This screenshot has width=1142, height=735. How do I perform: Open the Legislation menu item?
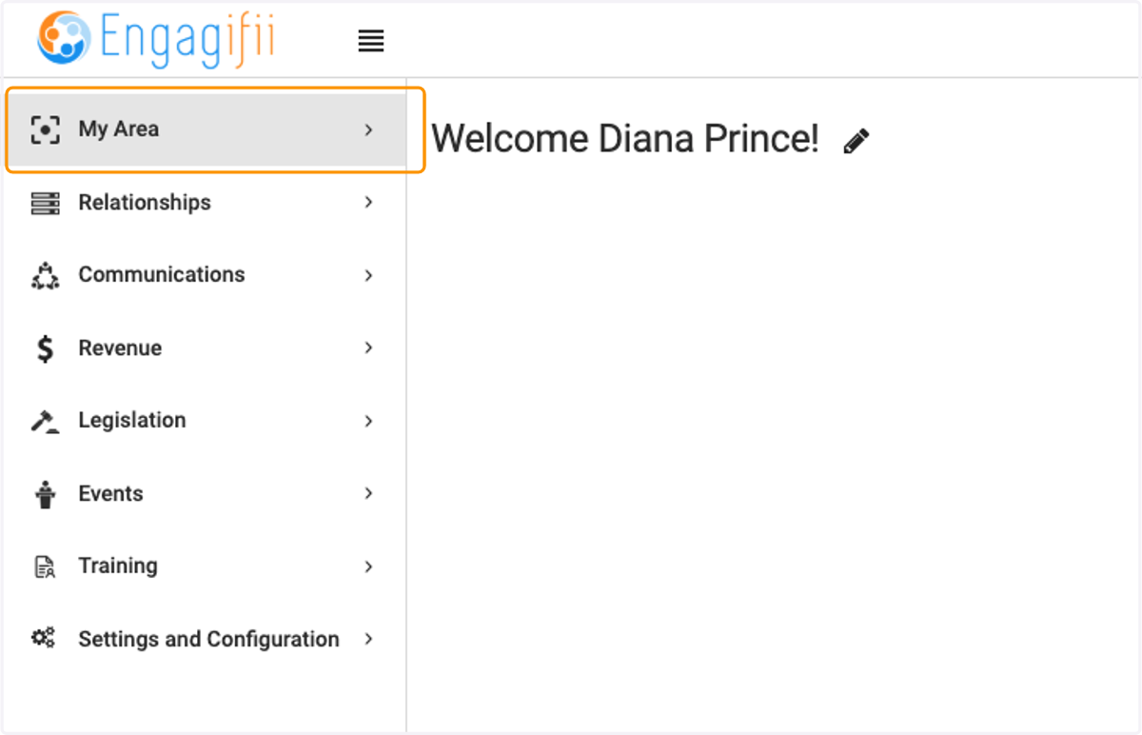point(204,421)
